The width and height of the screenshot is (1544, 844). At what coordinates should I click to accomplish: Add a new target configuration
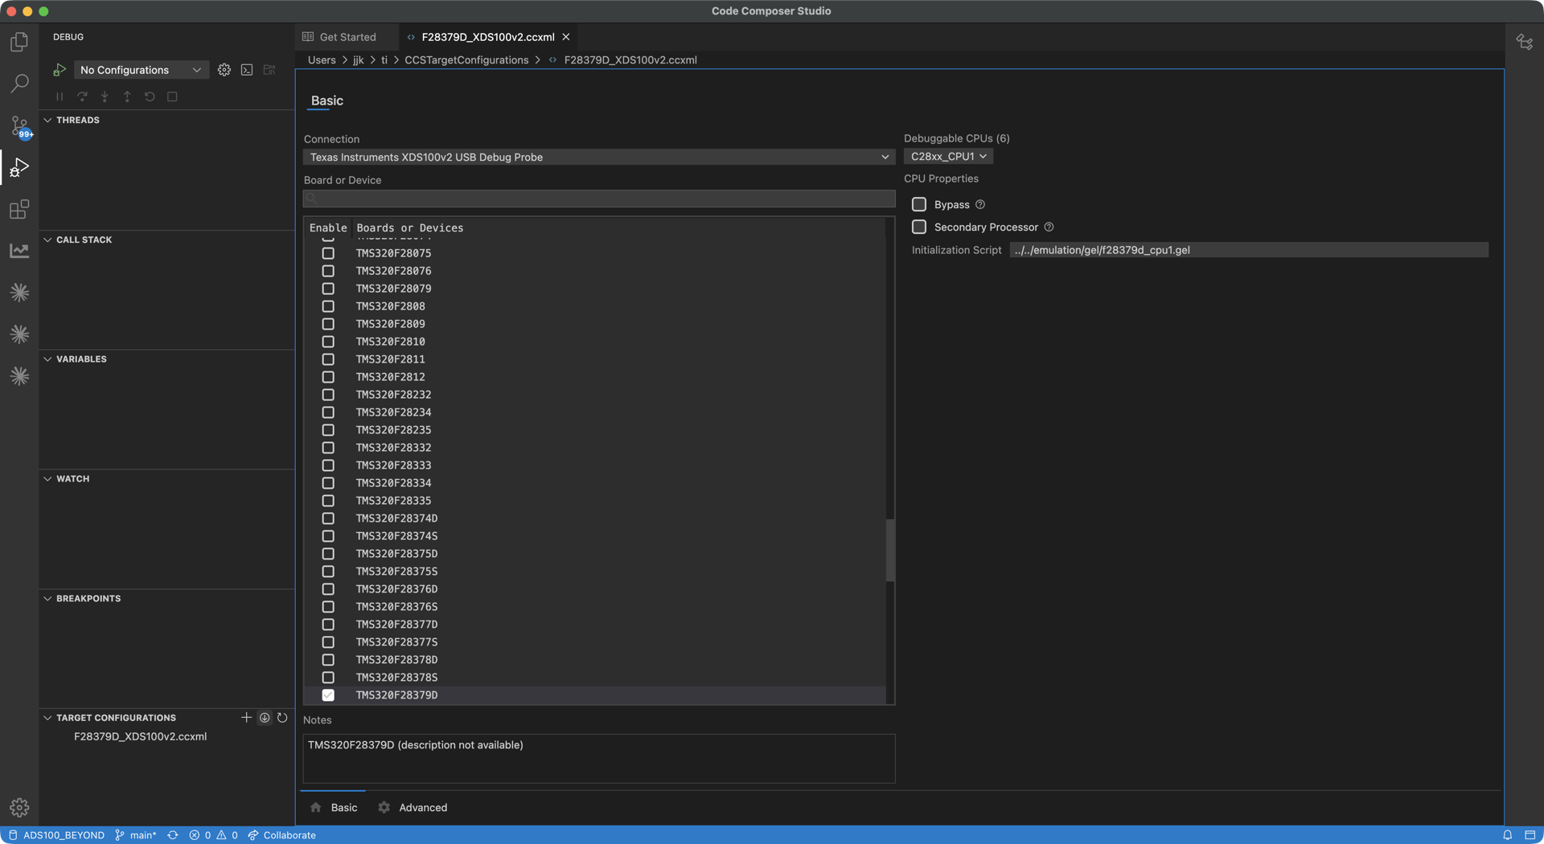pos(246,717)
